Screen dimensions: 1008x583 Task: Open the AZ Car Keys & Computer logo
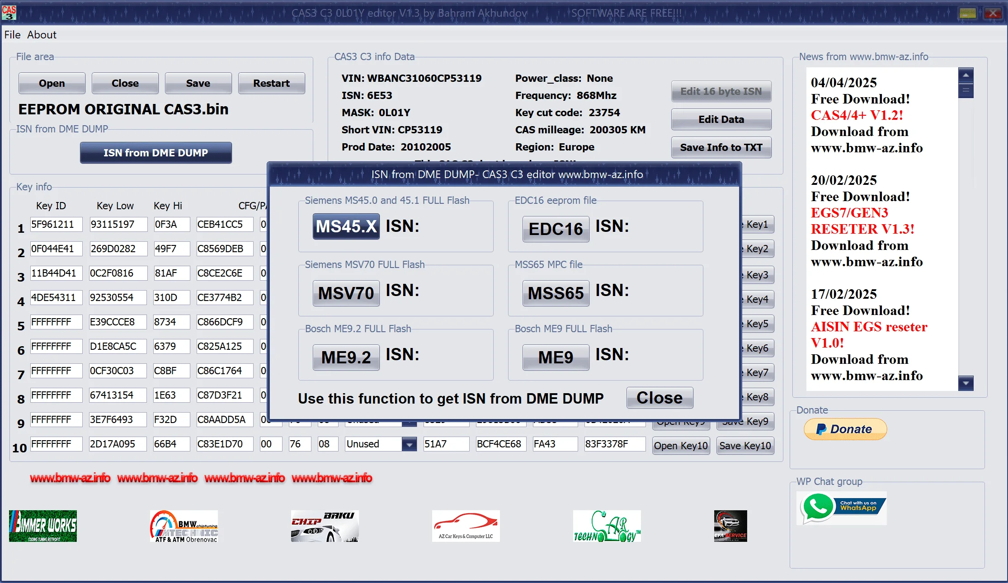(x=466, y=526)
